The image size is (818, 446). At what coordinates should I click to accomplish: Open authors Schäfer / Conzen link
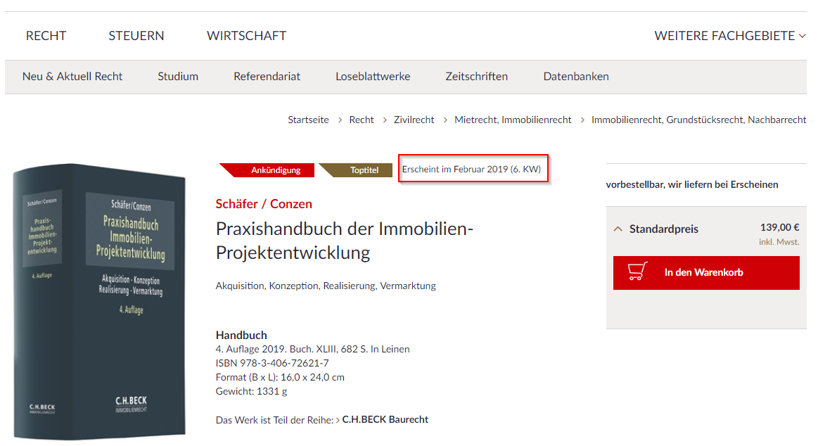click(264, 203)
